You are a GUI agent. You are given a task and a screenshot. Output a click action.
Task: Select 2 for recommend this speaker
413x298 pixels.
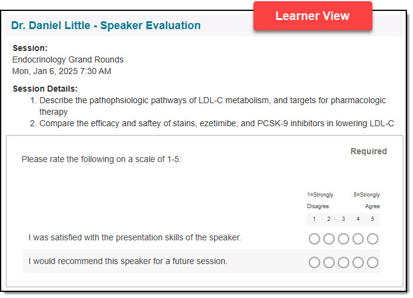[329, 262]
